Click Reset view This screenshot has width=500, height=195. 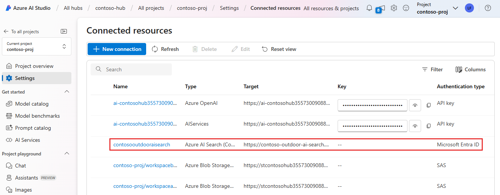pyautogui.click(x=279, y=49)
